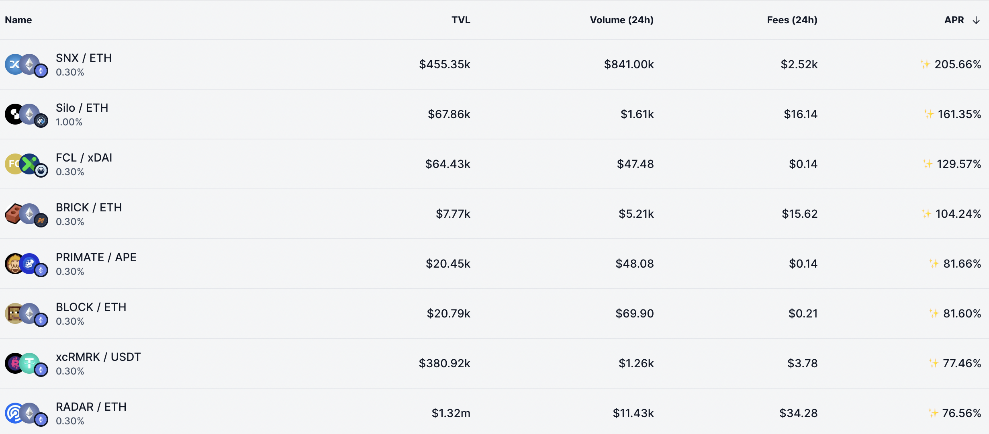Open the xcRMRK / USDT pool name
This screenshot has width=989, height=434.
[x=98, y=357]
